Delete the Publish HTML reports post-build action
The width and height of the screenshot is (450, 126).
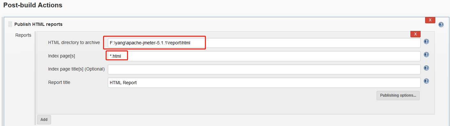click(430, 20)
